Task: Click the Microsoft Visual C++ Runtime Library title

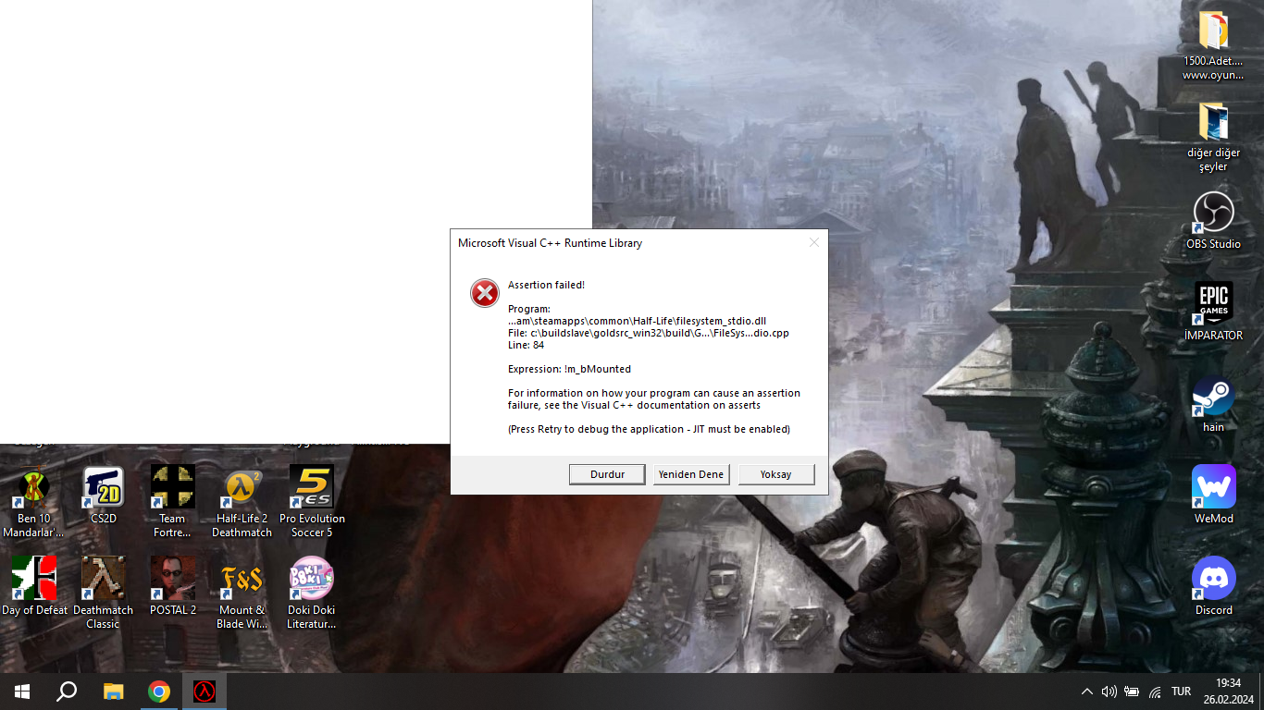Action: click(550, 243)
